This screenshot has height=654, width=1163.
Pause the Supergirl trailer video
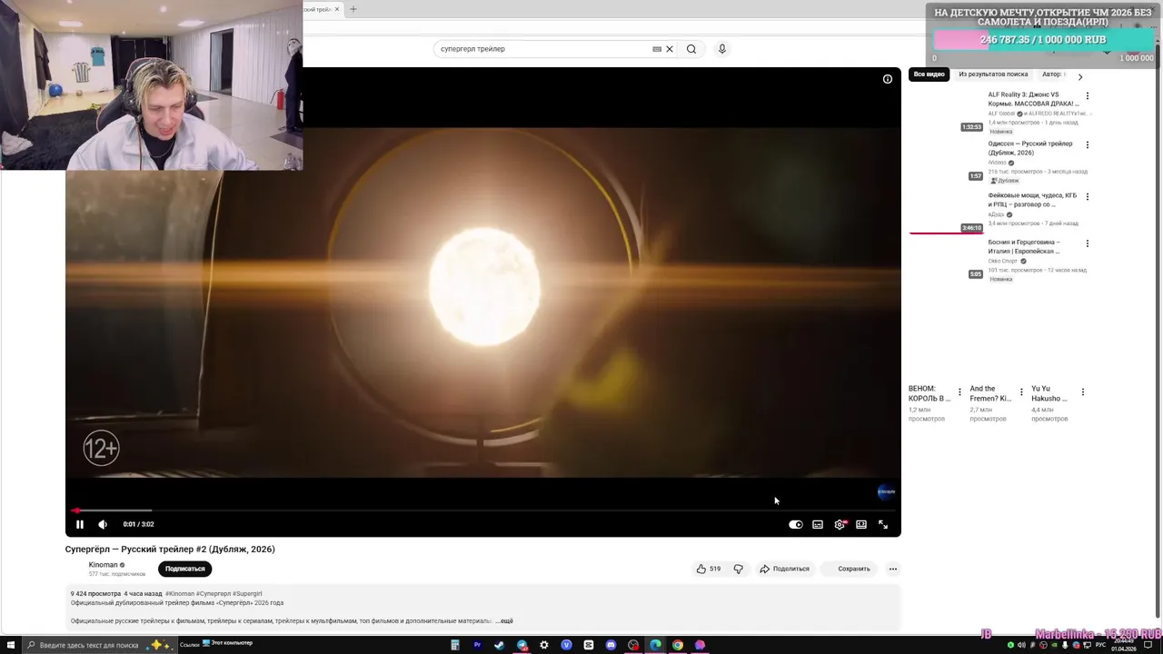[x=80, y=524]
